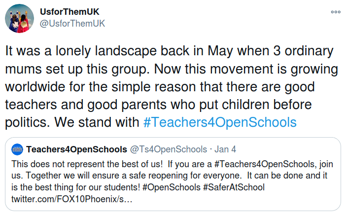Click 'This does not represent the best of us!'

pos(87,164)
